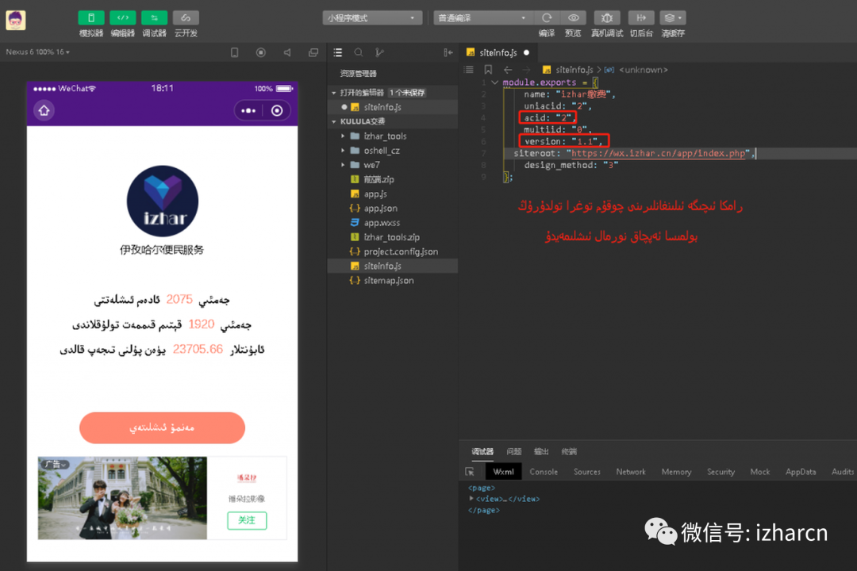Click the siteroot URL link in code

[658, 154]
